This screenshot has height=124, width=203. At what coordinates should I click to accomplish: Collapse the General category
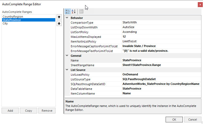[67, 56]
